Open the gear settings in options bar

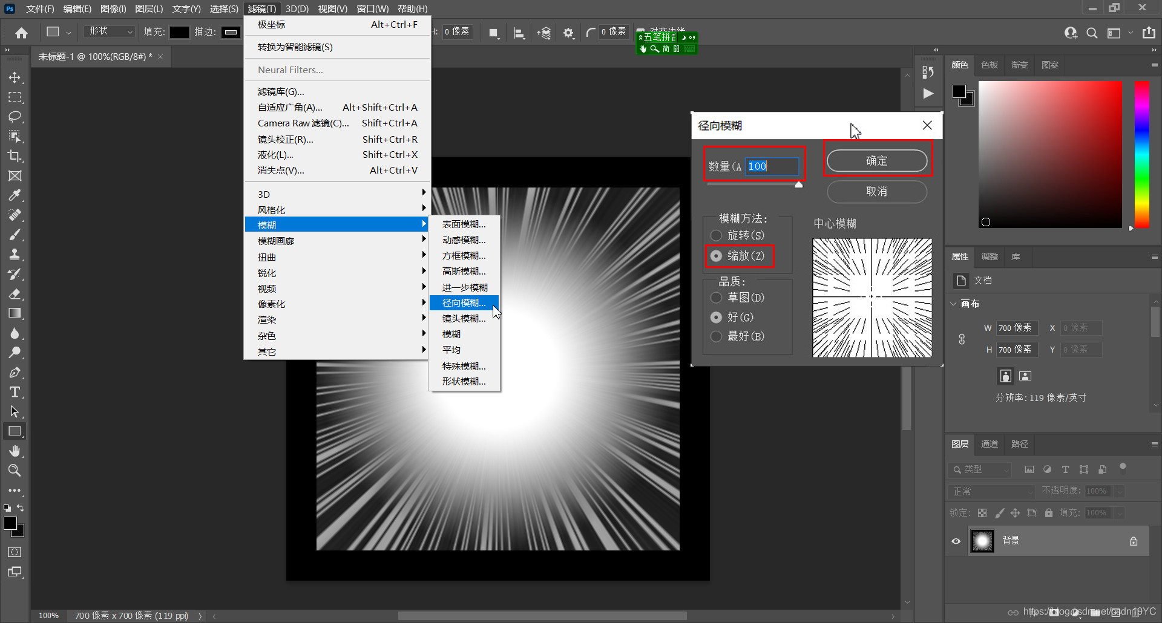click(x=568, y=33)
